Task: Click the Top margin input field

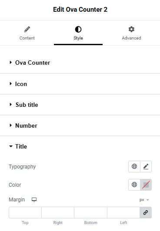Action: [25, 212]
